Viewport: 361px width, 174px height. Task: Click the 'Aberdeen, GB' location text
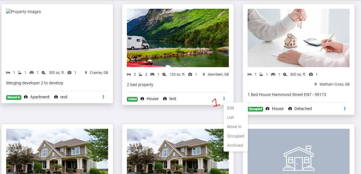click(218, 74)
